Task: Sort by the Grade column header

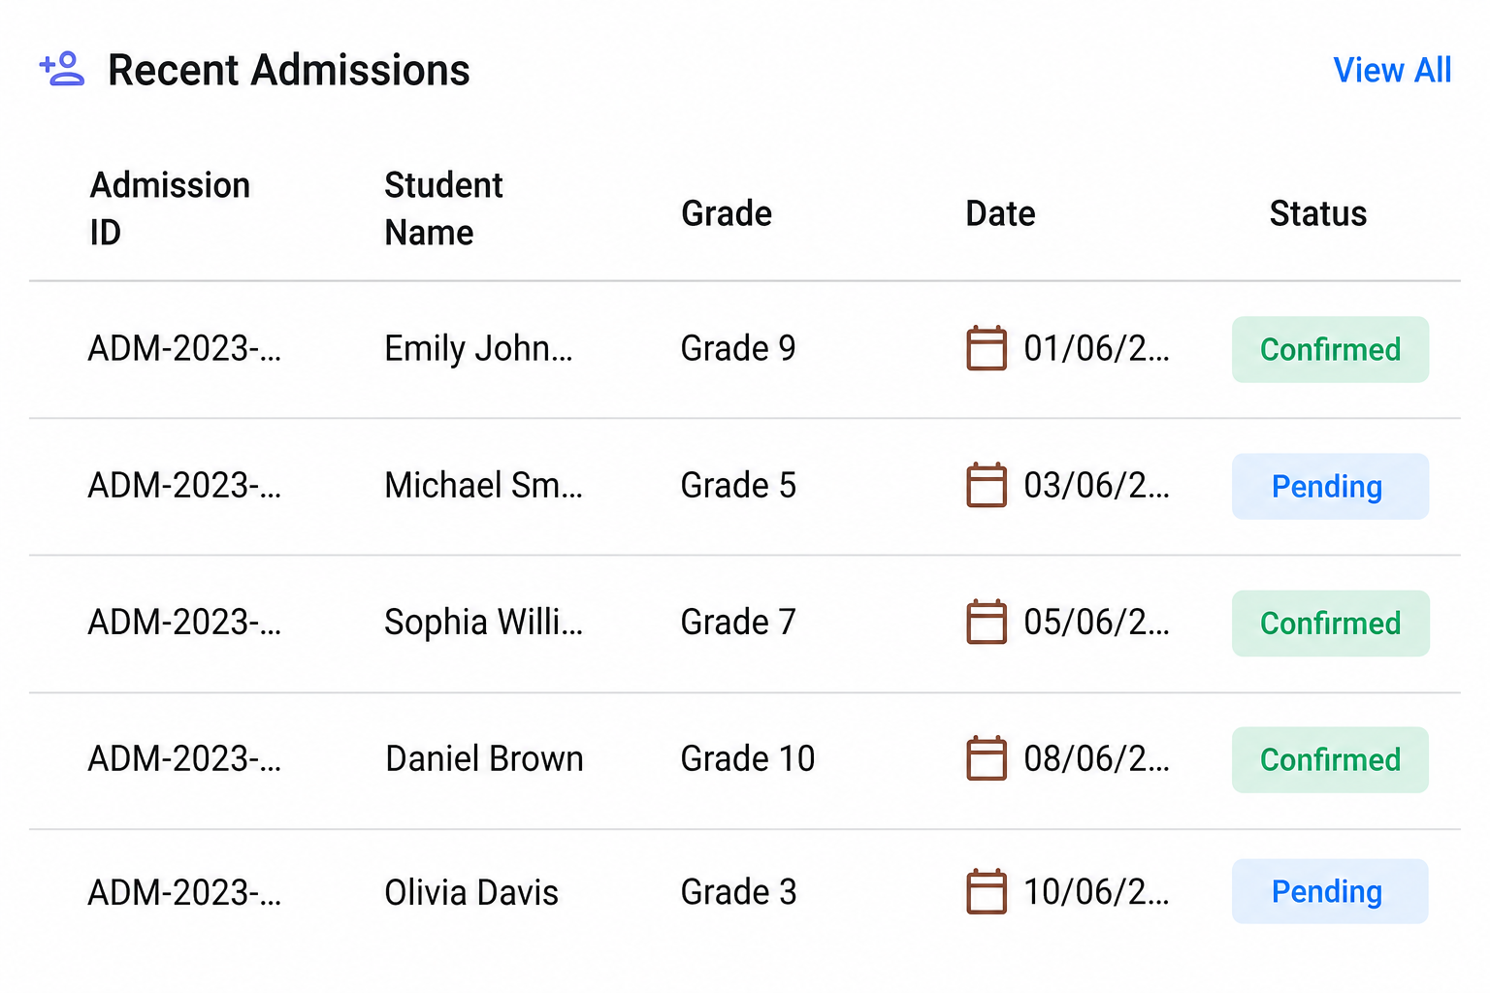Action: [x=727, y=213]
